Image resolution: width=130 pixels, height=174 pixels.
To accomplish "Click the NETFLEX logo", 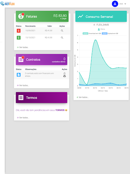I will click(7, 4).
